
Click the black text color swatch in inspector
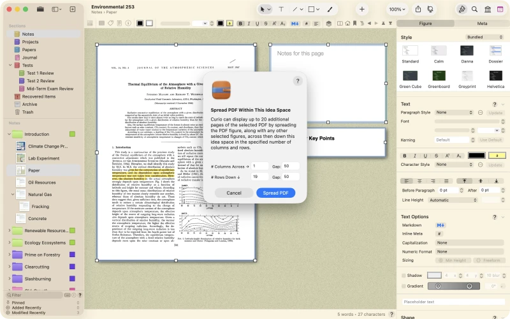click(x=476, y=156)
